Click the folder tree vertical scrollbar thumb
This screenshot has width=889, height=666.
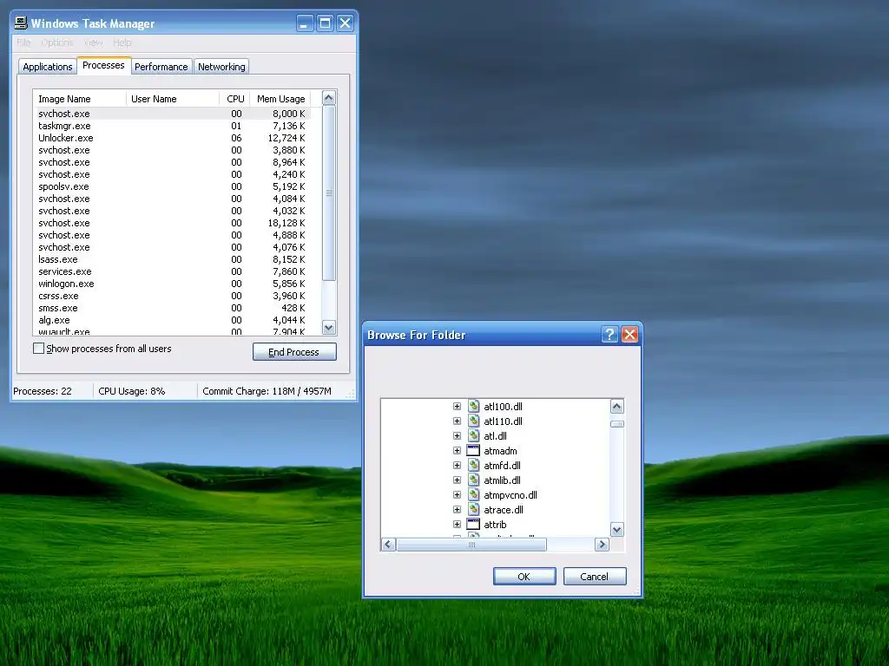point(617,423)
